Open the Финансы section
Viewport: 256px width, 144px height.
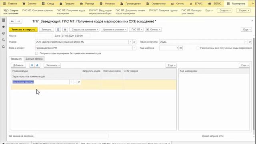coord(108,4)
